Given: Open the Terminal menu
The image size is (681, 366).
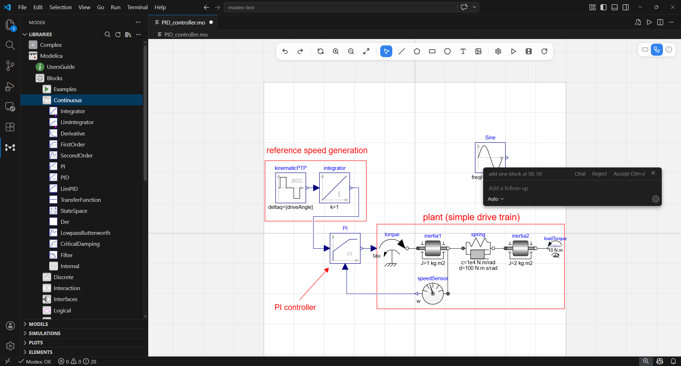Looking at the screenshot, I should tap(137, 7).
